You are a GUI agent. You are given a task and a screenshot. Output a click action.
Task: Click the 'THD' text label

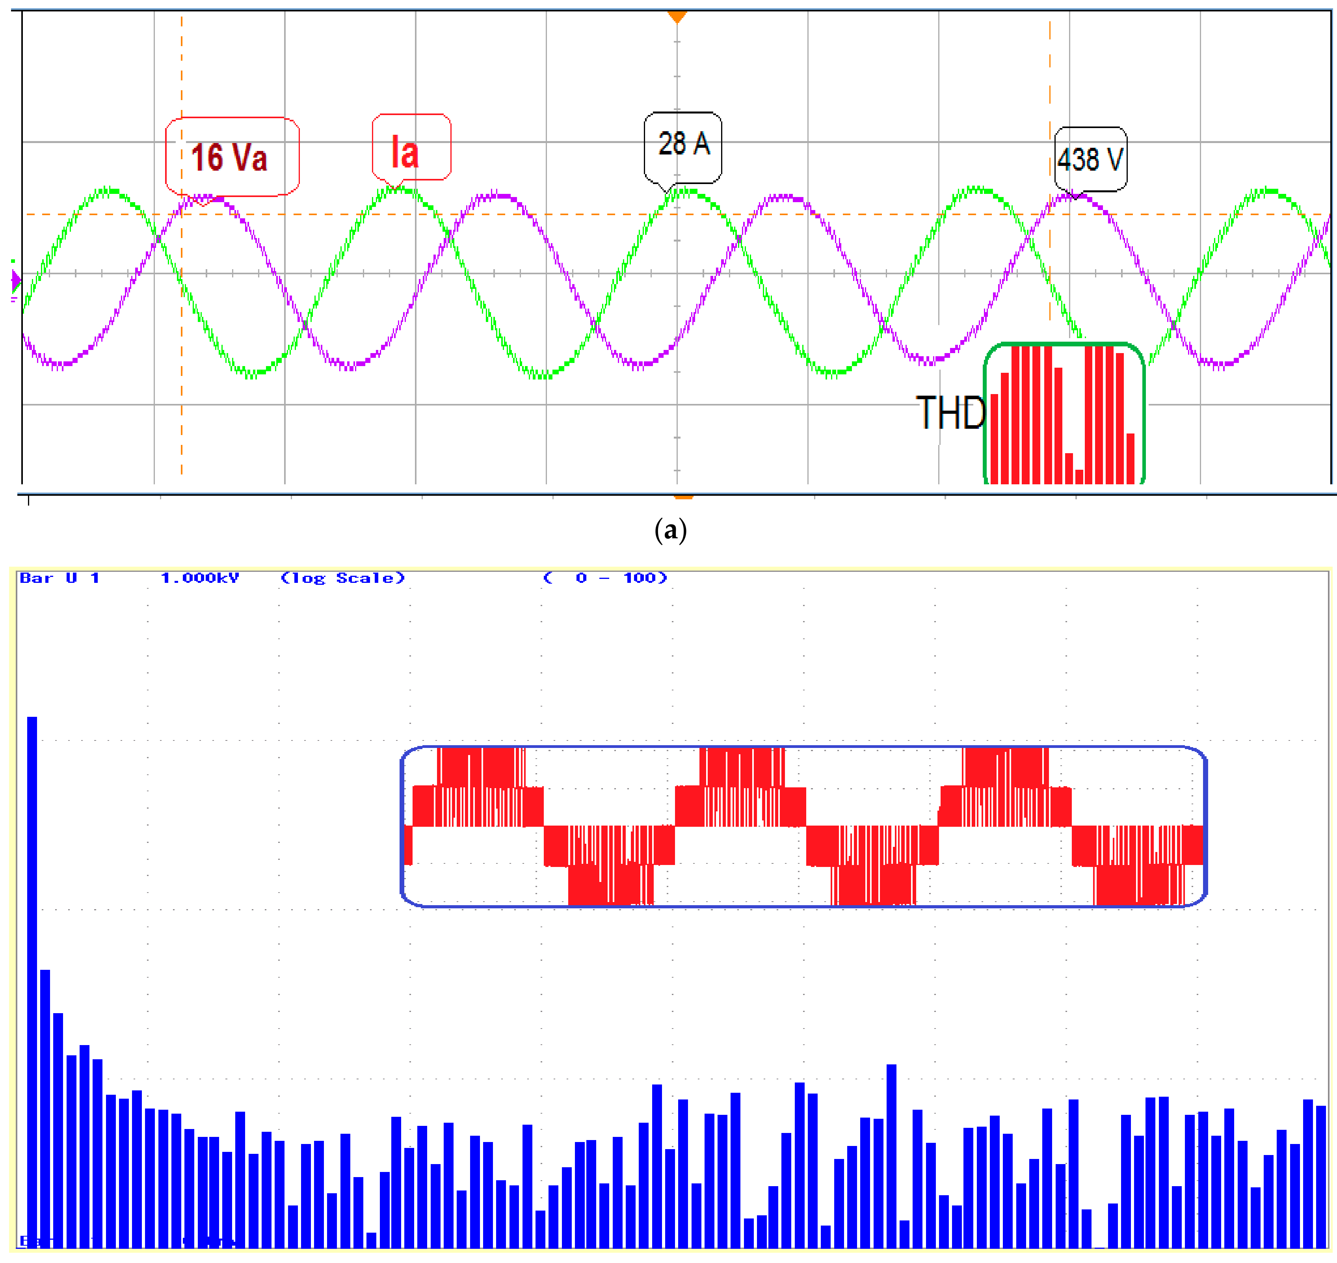click(x=950, y=413)
